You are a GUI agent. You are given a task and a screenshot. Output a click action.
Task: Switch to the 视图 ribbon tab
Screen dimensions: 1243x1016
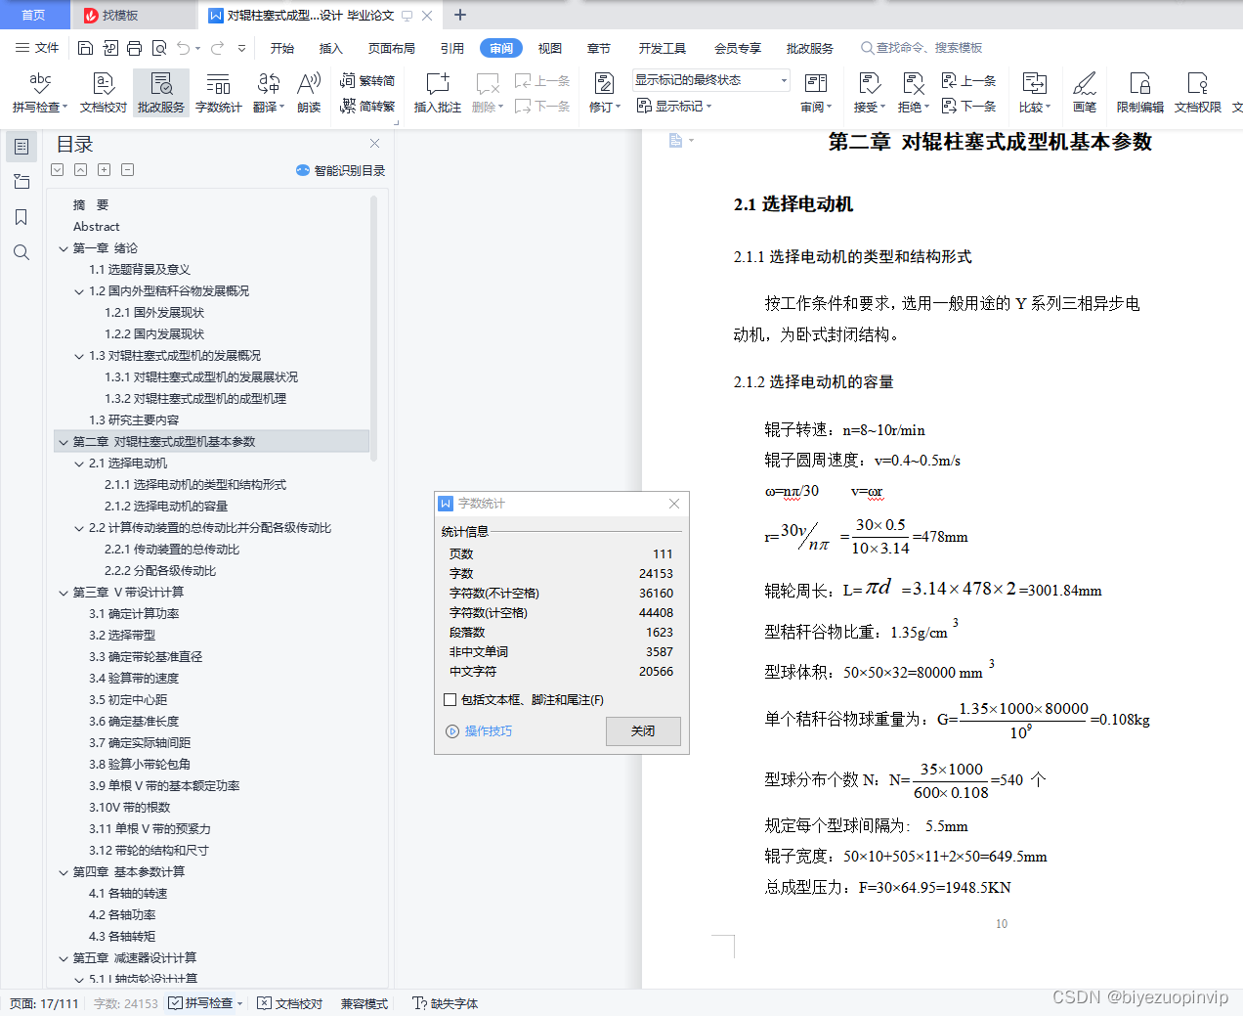pyautogui.click(x=549, y=47)
